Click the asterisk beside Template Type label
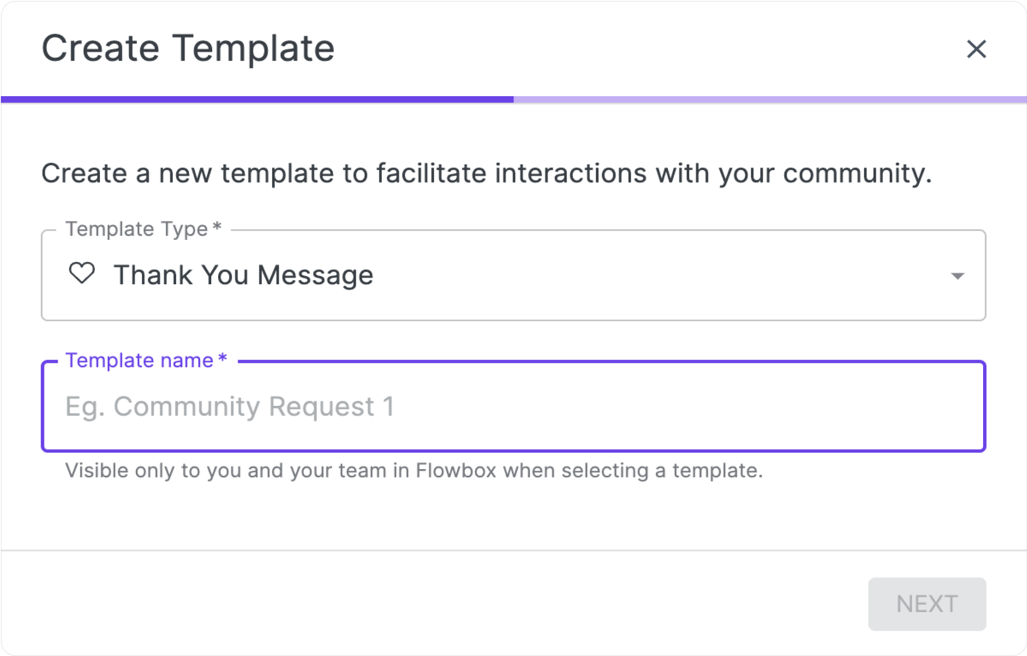The image size is (1027, 656). tap(217, 227)
